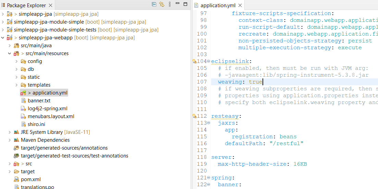Select the JRE System Library icon
Screen dimensions: 378x189
pyautogui.click(x=16, y=132)
